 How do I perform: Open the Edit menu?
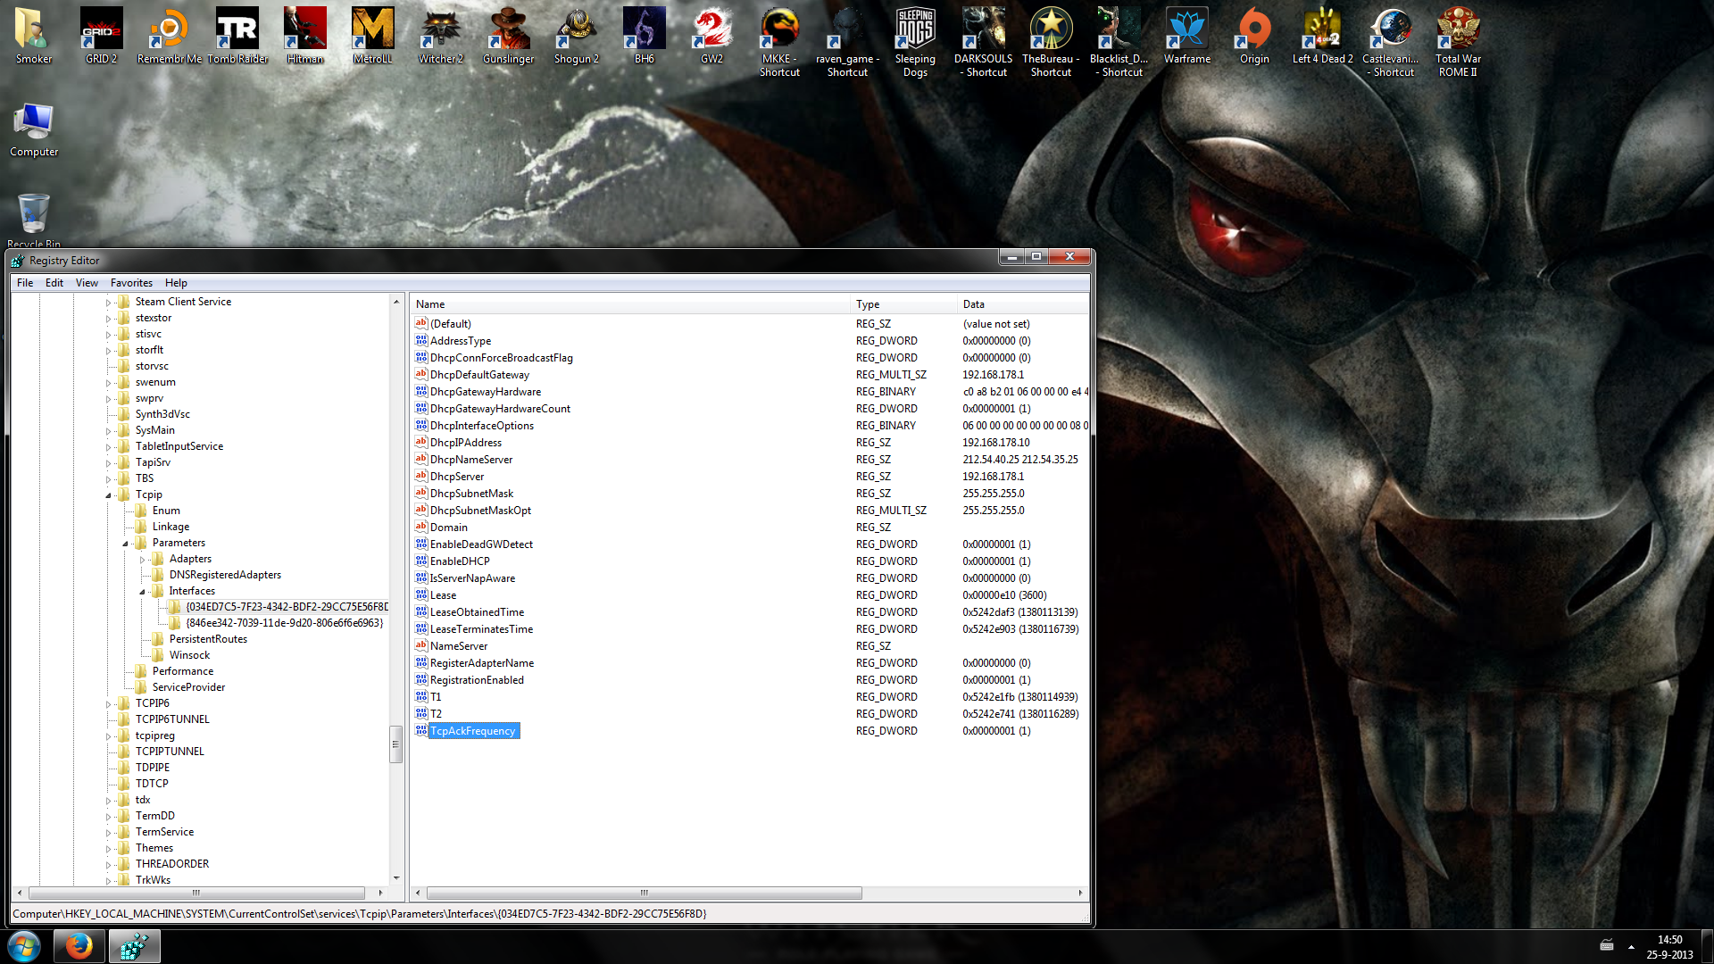[54, 283]
